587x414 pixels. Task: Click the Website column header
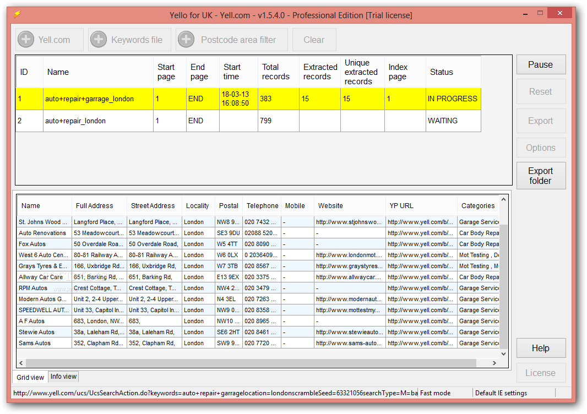350,206
